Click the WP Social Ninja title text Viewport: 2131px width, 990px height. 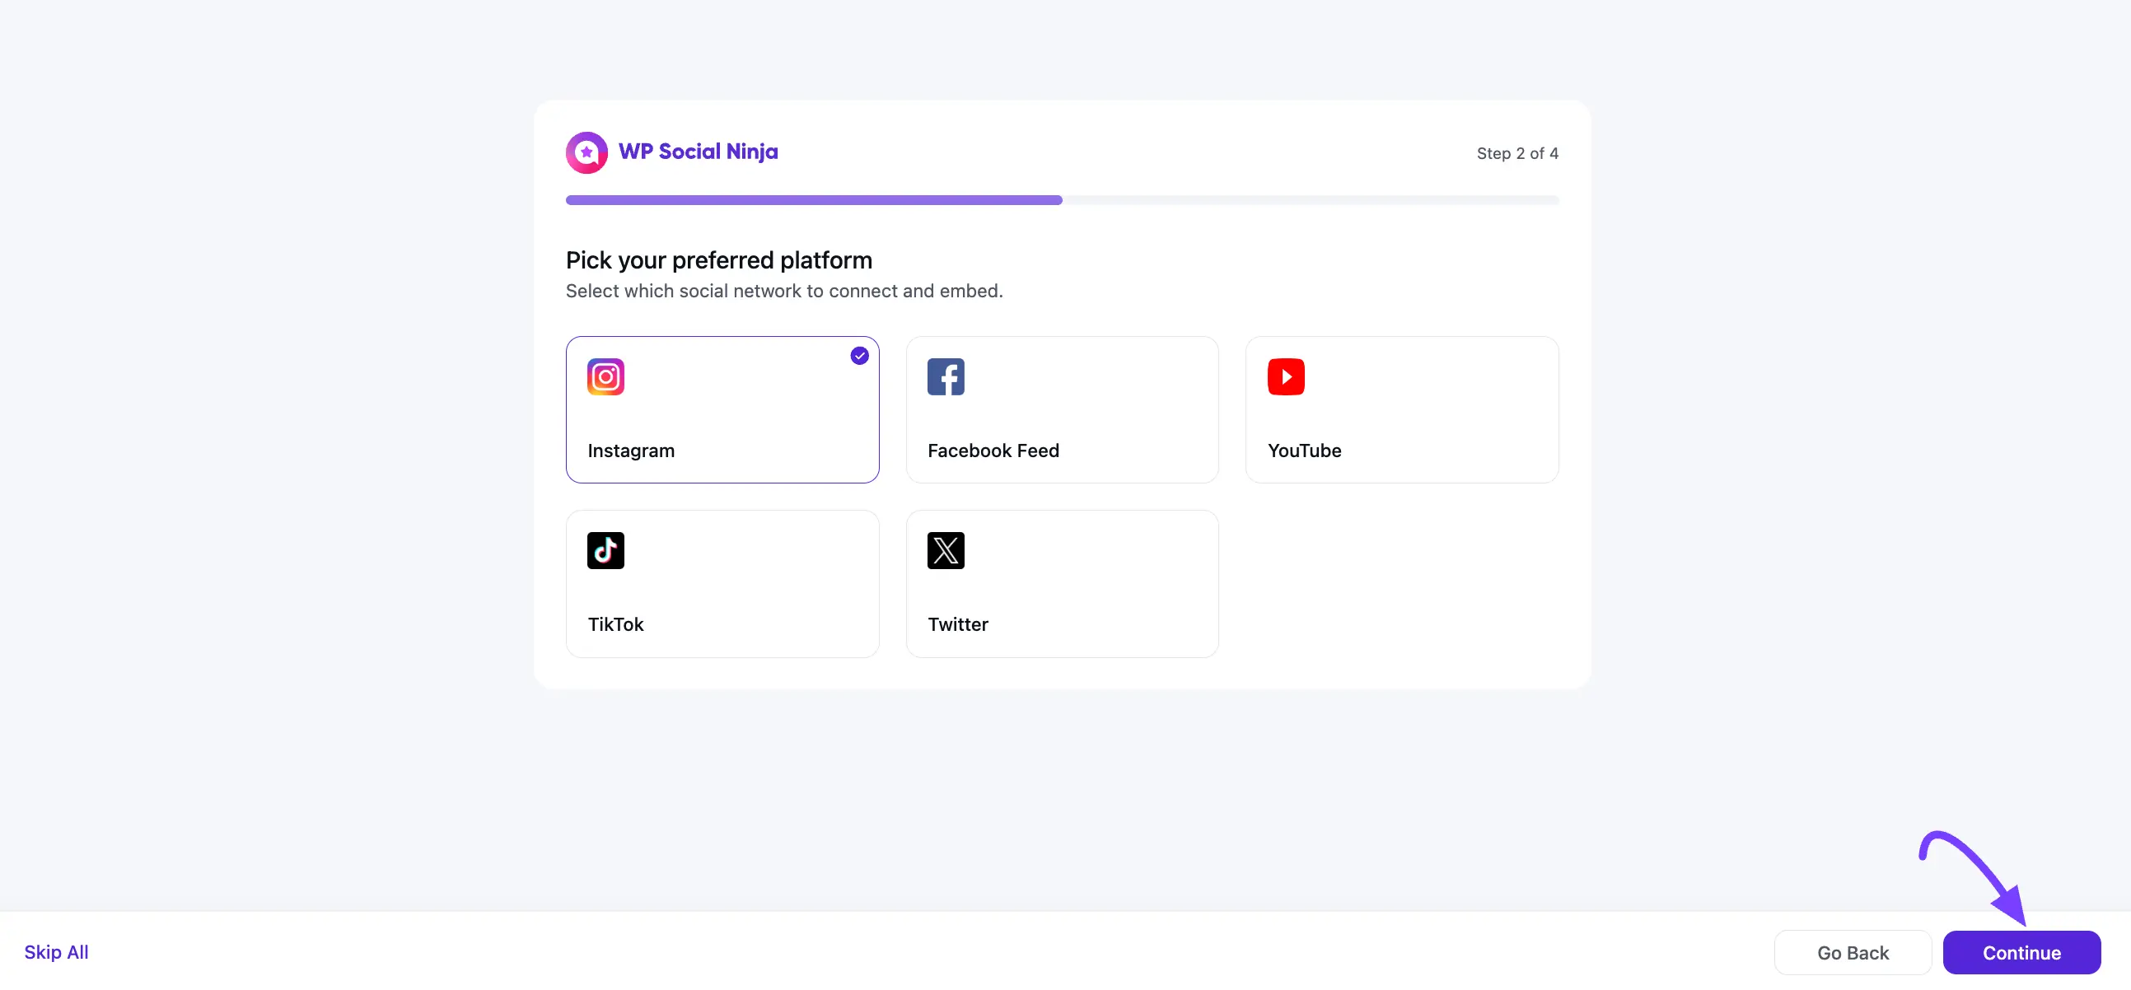click(699, 152)
